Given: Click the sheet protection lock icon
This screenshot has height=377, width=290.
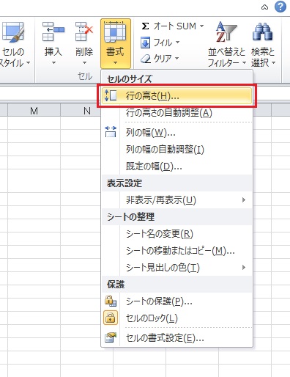Looking at the screenshot, I should [111, 301].
